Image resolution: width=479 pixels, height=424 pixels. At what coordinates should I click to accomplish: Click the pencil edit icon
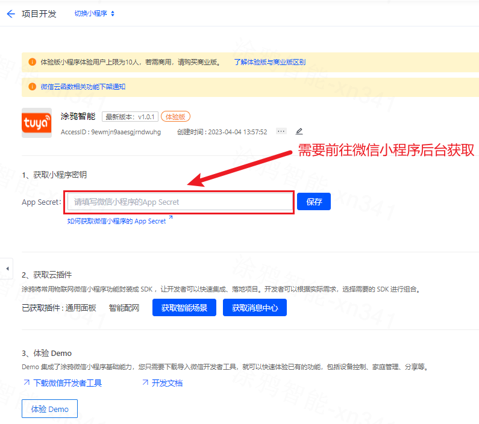point(299,131)
